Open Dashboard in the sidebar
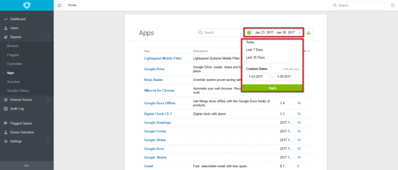 pos(18,19)
